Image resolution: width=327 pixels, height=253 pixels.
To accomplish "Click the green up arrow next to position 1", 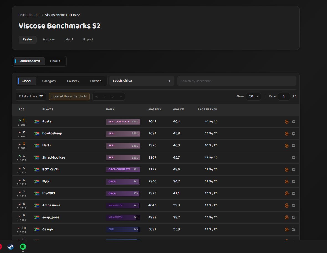I will (20, 120).
